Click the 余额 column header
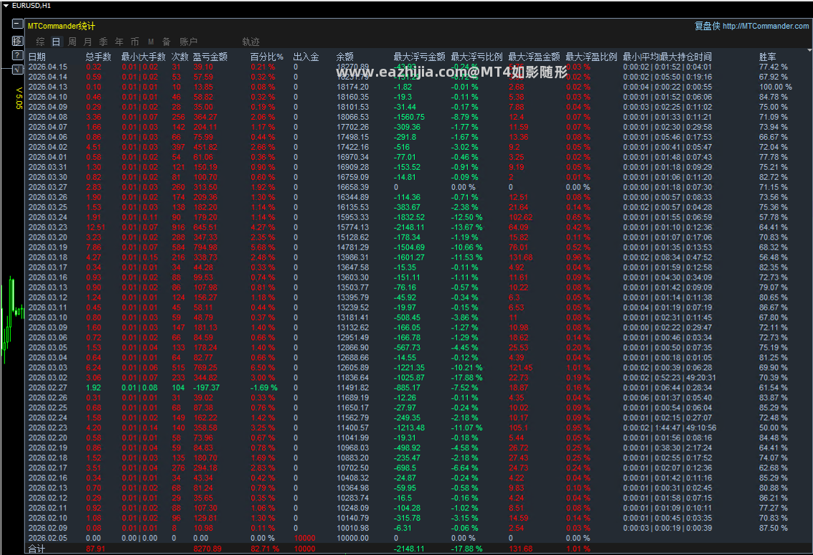Screen dimensions: 813x555 pyautogui.click(x=345, y=57)
